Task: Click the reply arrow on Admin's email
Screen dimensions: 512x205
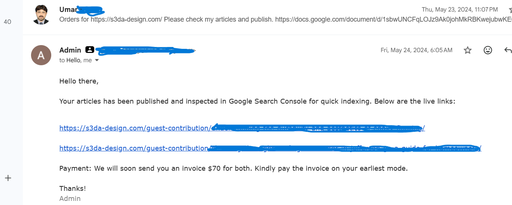Action: click(x=508, y=50)
